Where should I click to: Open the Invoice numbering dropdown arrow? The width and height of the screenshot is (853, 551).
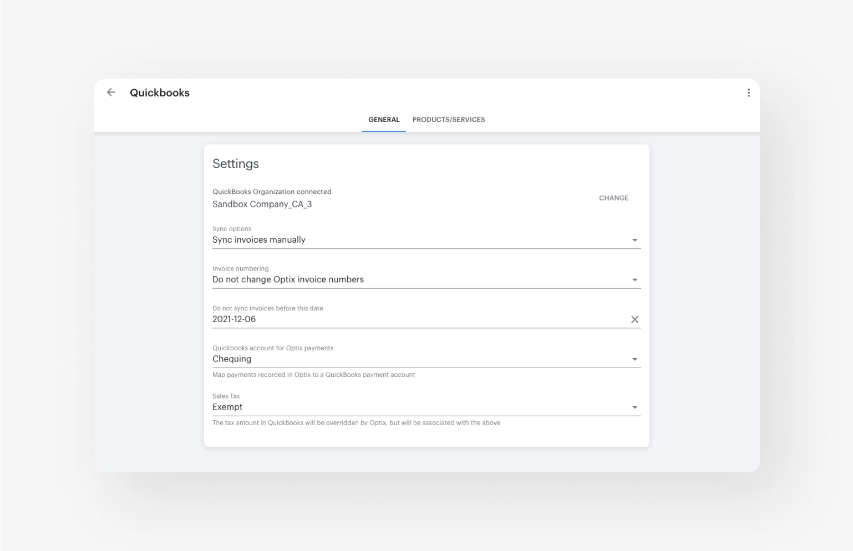(x=634, y=280)
